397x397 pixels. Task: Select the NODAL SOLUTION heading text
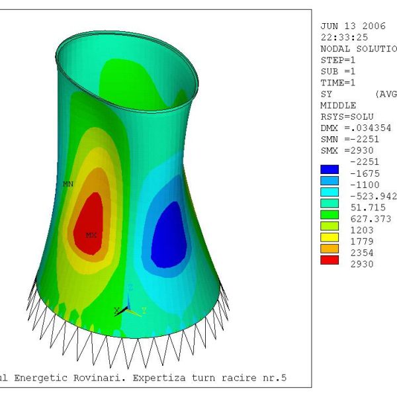[358, 49]
